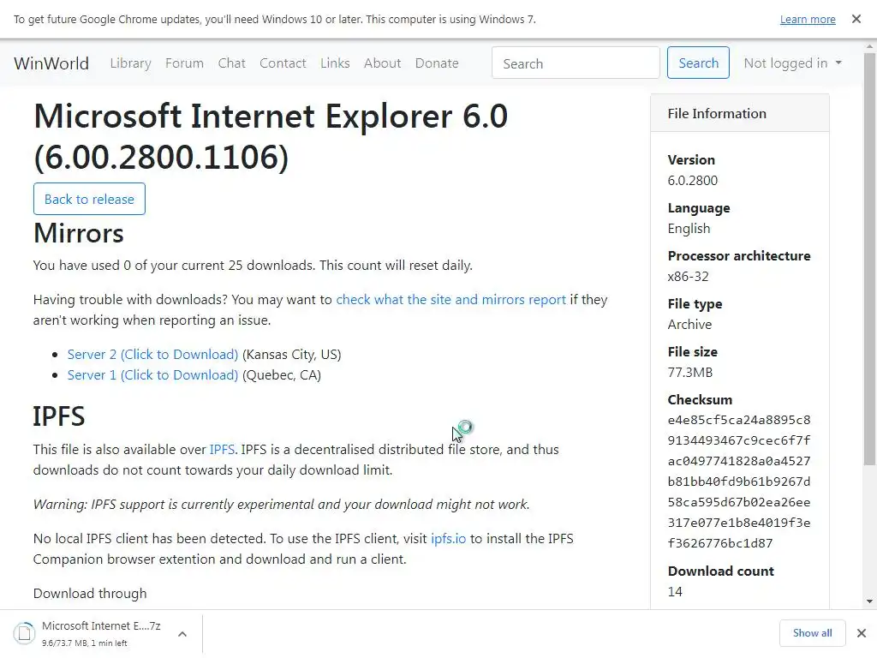Viewport: 877px width, 658px height.
Task: Click the page vertical scrollbar thumb
Action: pyautogui.click(x=869, y=259)
